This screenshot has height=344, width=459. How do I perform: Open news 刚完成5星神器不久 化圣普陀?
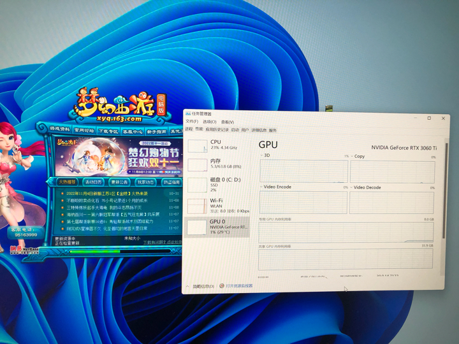pos(107,229)
